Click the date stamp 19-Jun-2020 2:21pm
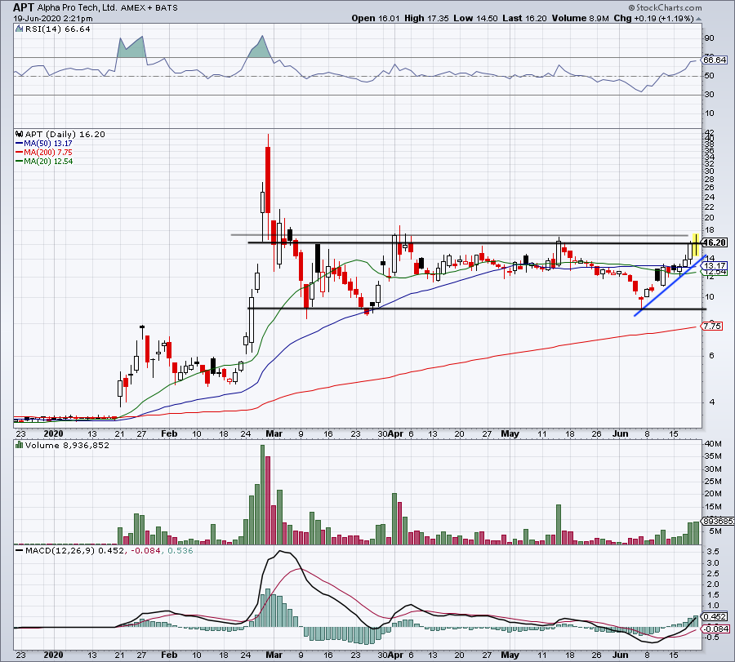The height and width of the screenshot is (662, 735). point(53,19)
